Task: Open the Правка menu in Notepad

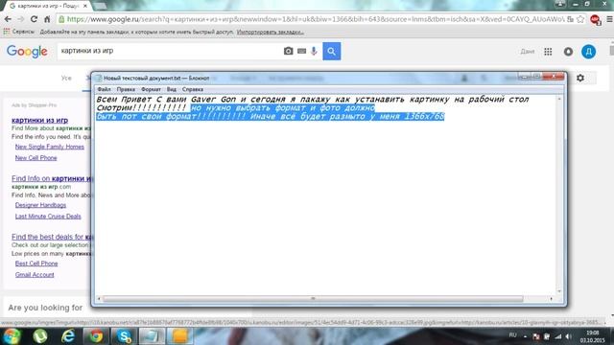Action: (126, 89)
